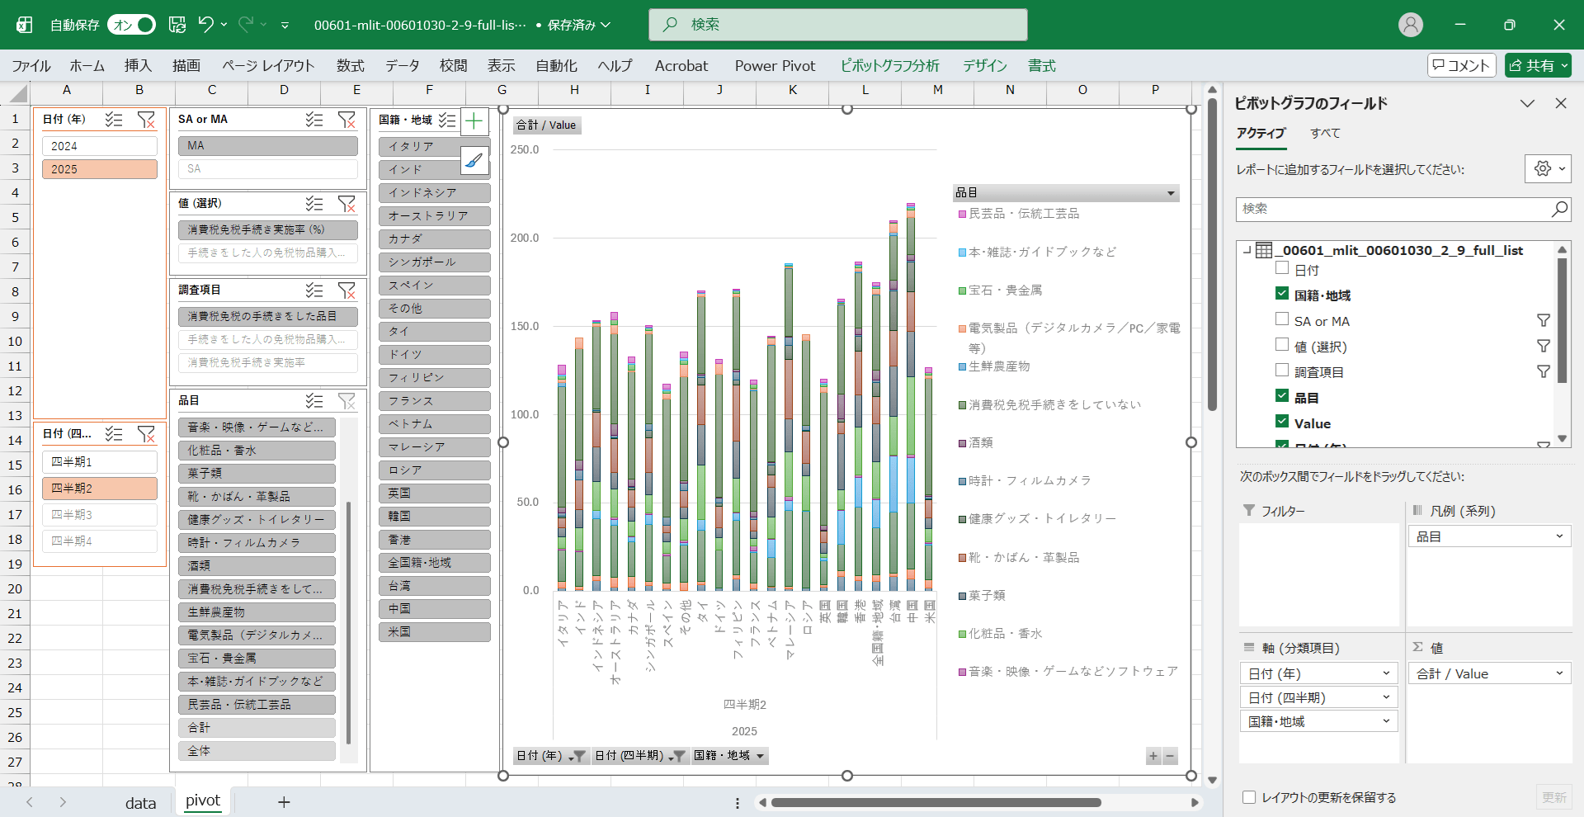Open the chart styles paintbrush icon
The height and width of the screenshot is (817, 1584).
pyautogui.click(x=474, y=160)
